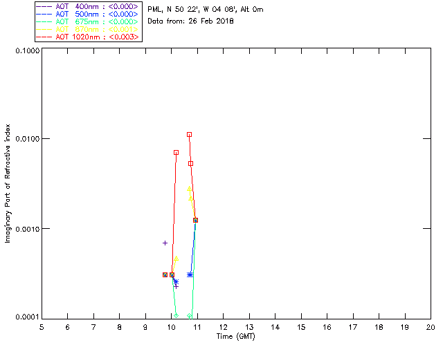Click the x-axis tick label 10
443x354 pixels.
click(171, 327)
